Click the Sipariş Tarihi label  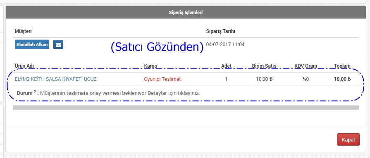221,31
